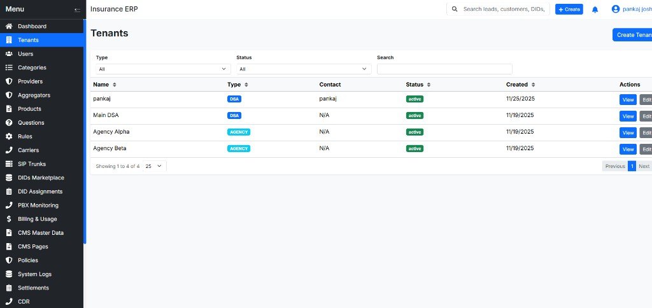Click the sidebar vertical scrollbar
The width and height of the screenshot is (652, 308).
85,131
